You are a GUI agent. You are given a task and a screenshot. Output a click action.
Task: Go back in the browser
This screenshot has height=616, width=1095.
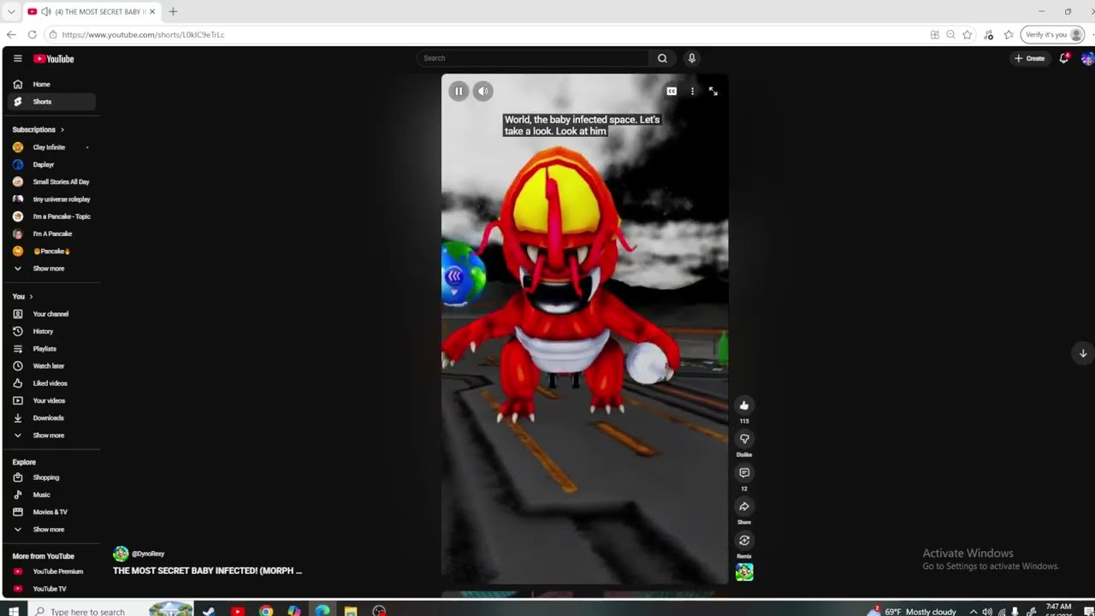click(11, 34)
